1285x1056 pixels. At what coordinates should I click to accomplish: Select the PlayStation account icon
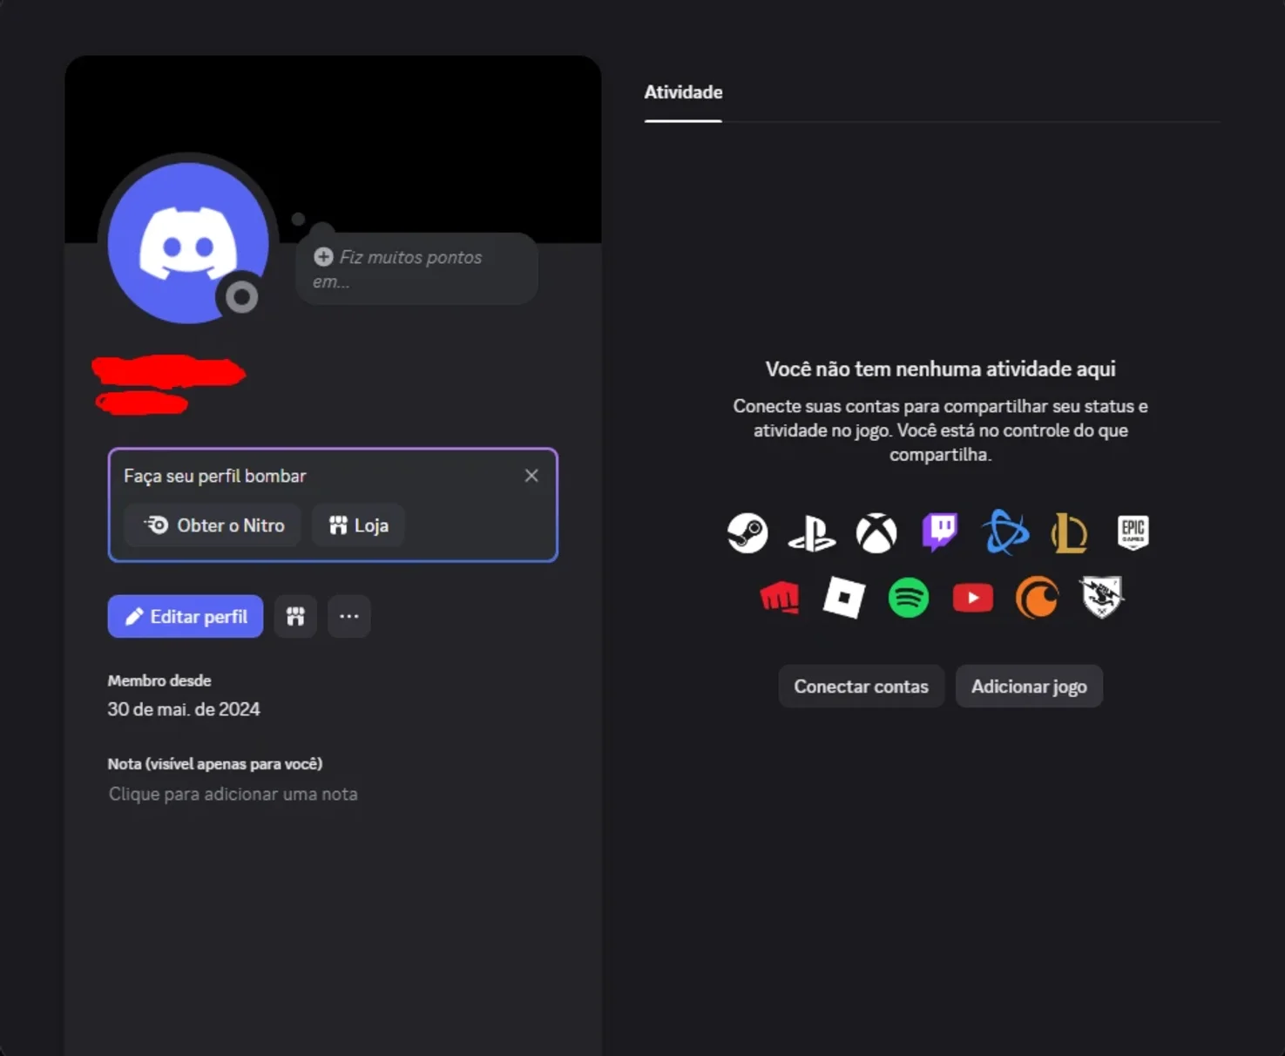click(812, 533)
